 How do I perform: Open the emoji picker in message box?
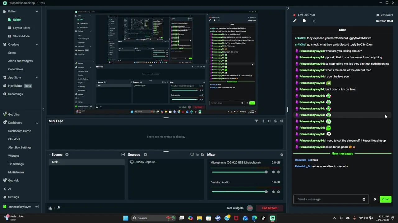click(x=364, y=199)
